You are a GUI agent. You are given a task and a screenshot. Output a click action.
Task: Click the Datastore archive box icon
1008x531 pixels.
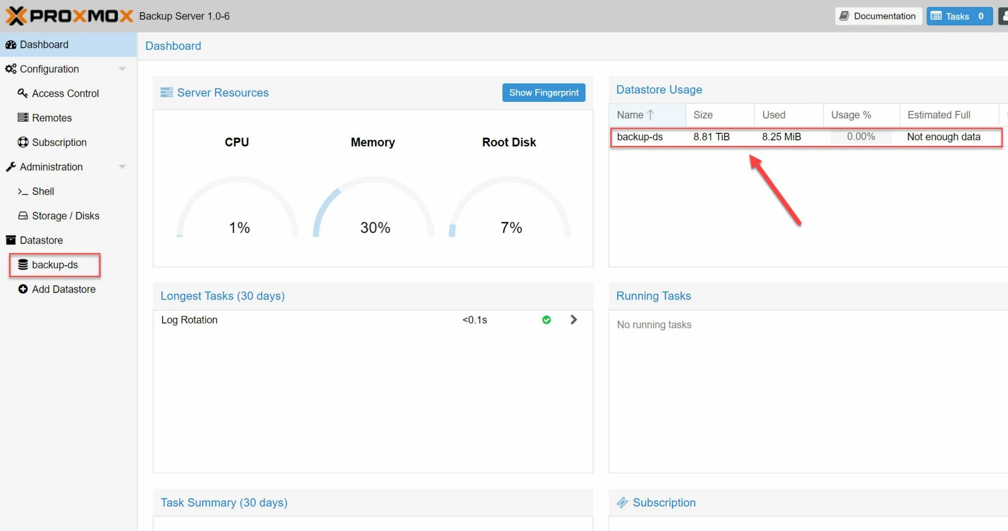click(10, 240)
